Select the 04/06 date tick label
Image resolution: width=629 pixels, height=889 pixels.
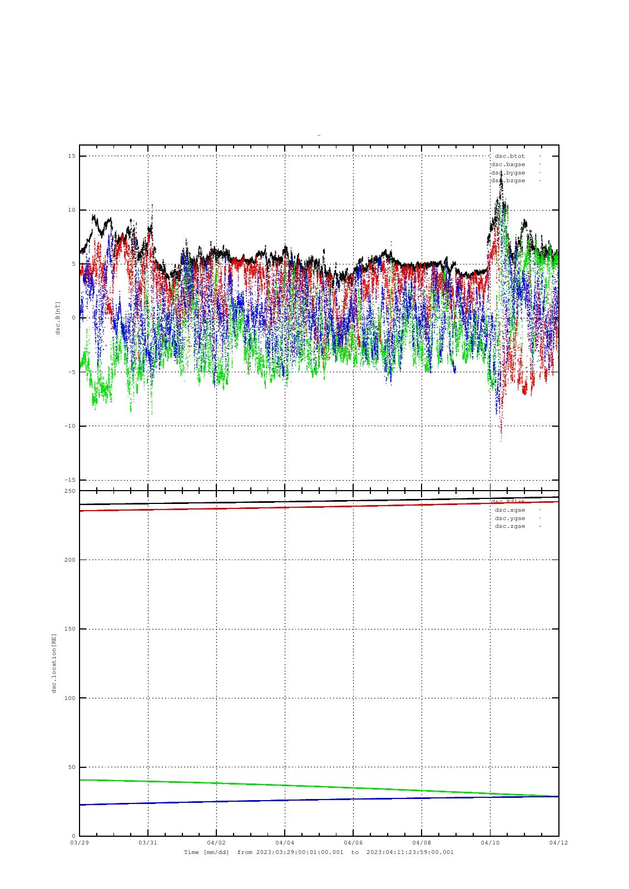[x=353, y=843]
